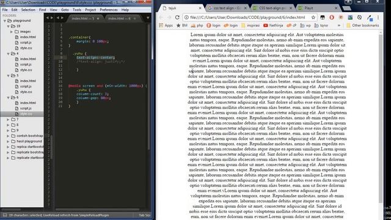Collapse folder 19 in sidebar

8,26
